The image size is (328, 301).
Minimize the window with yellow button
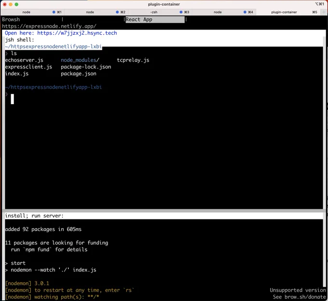tap(11, 4)
